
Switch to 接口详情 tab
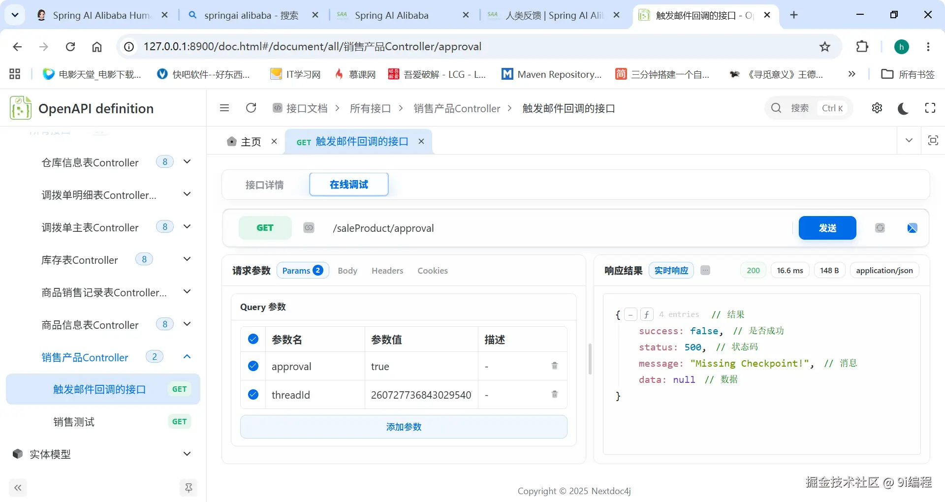265,185
